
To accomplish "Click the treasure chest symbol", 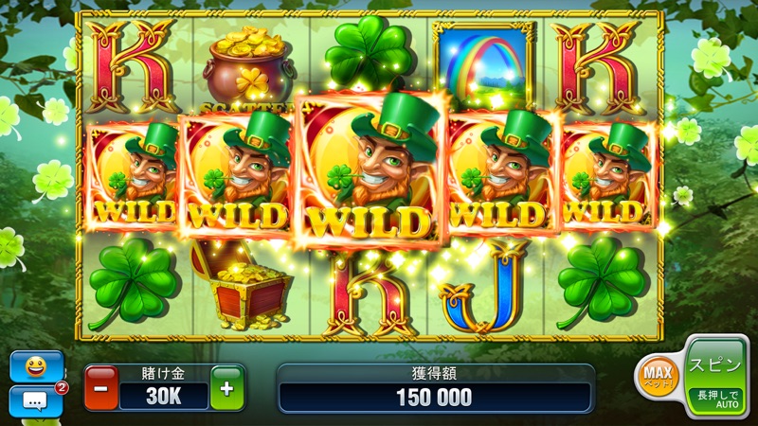I will [241, 285].
